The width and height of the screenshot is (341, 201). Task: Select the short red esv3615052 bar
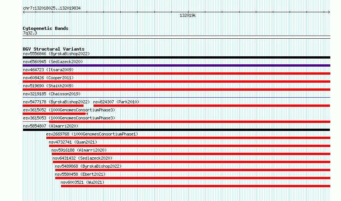click(x=55, y=114)
